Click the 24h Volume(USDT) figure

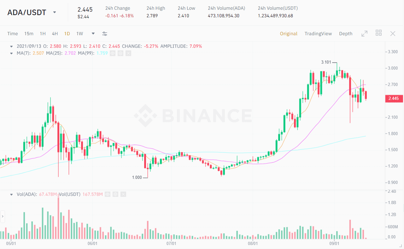point(275,16)
